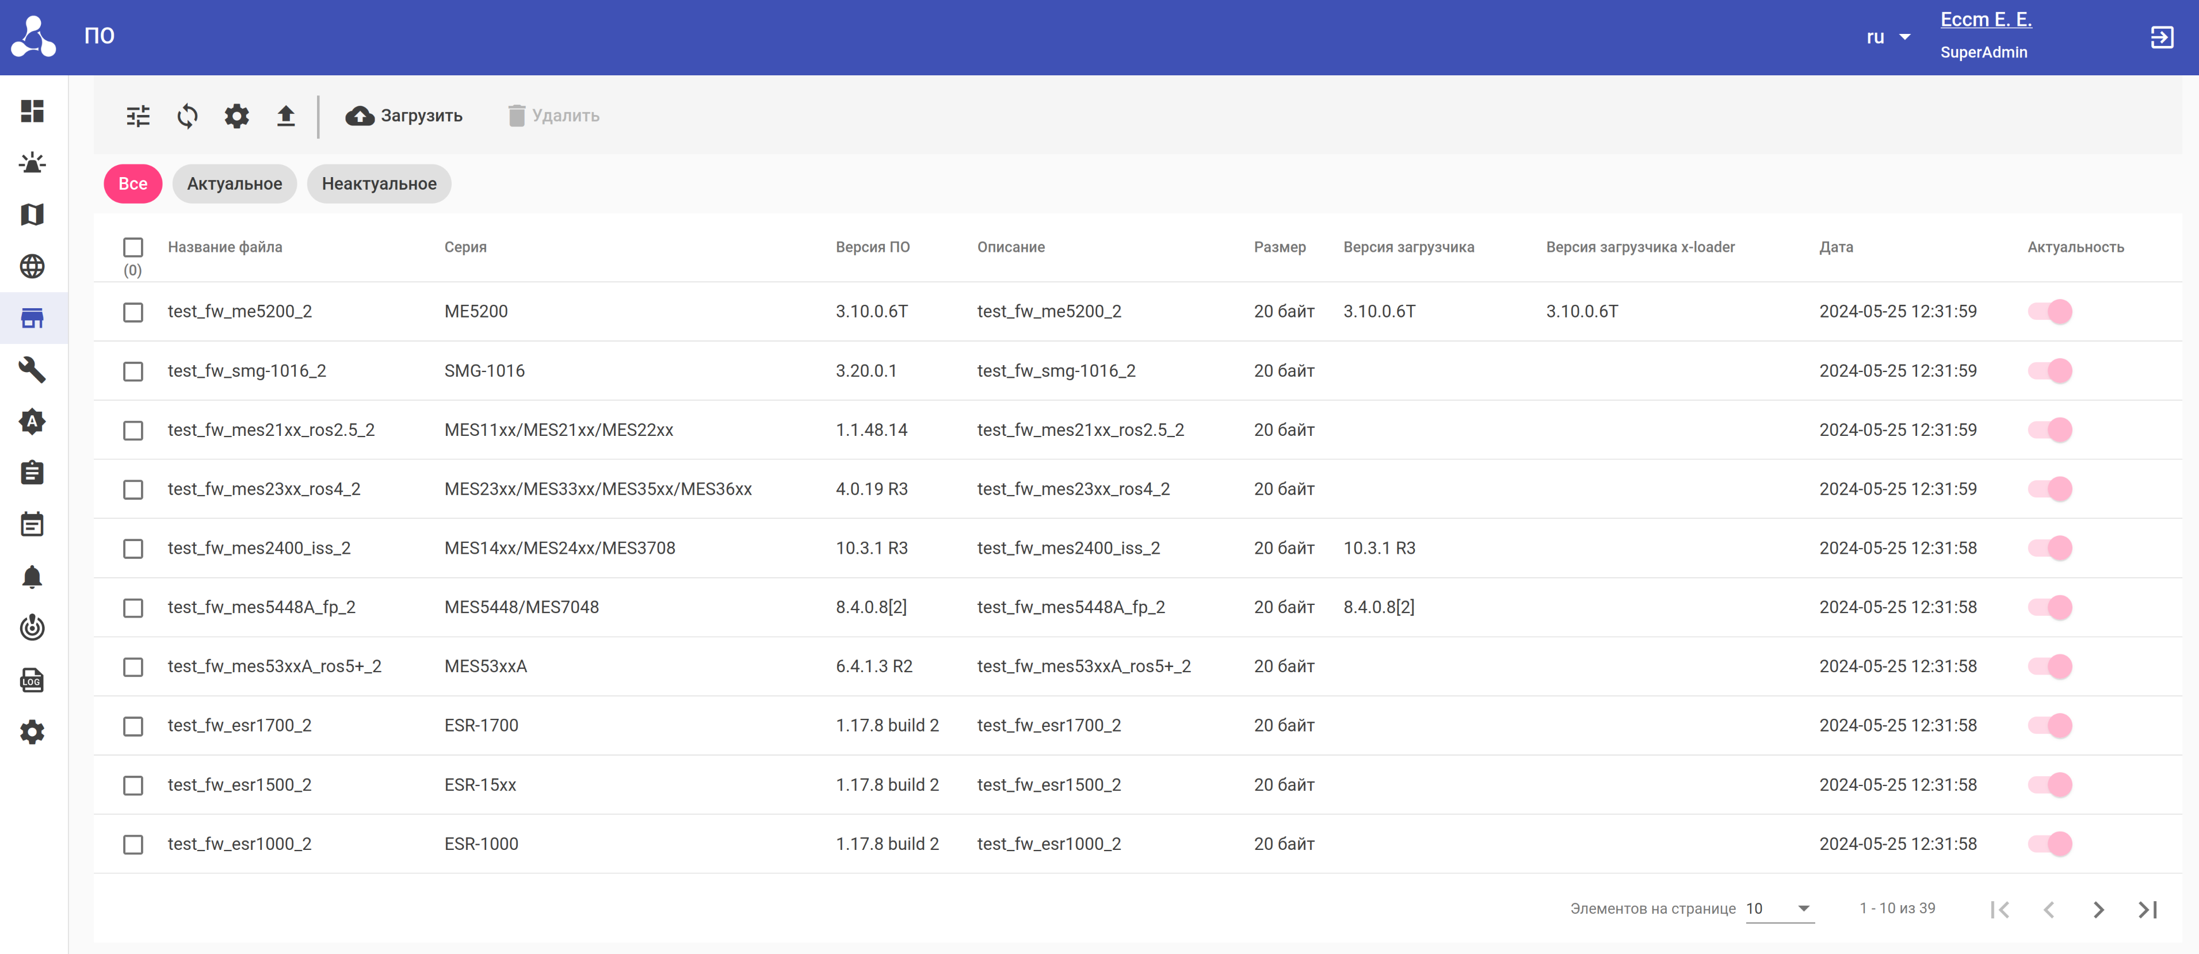Expand items per page dropdown
This screenshot has width=2199, height=954.
click(x=1779, y=909)
